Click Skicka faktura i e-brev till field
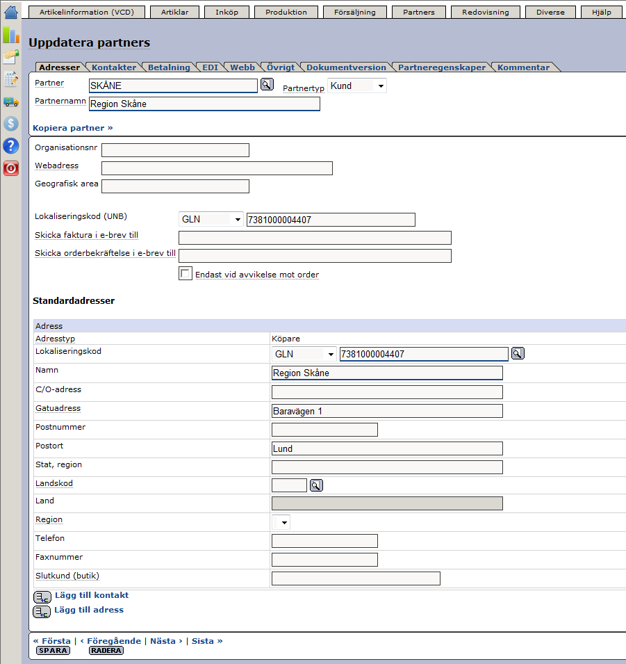Screen dimensions: 626x664 (x=315, y=238)
